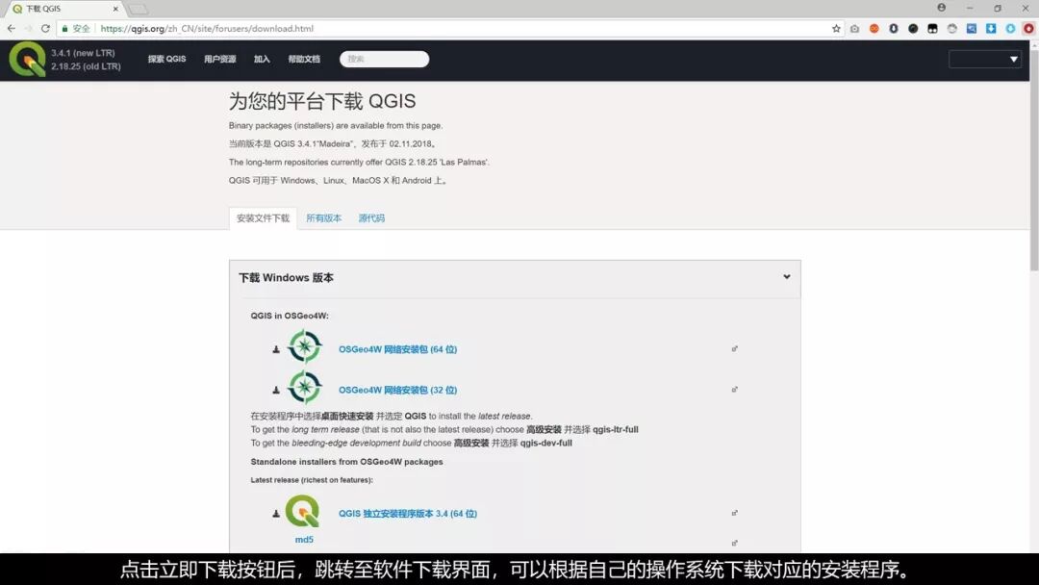This screenshot has height=585, width=1039.
Task: Reload the page with the refresh icon
Action: pos(45,29)
